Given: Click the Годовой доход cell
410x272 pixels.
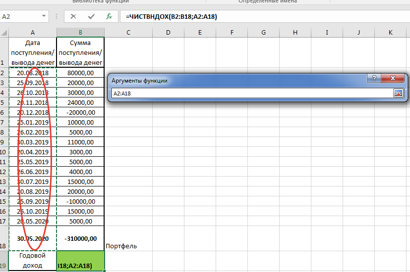Looking at the screenshot, I should (33, 261).
